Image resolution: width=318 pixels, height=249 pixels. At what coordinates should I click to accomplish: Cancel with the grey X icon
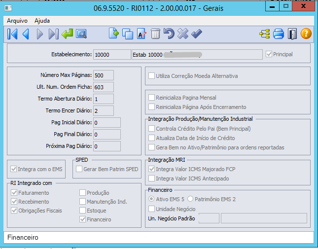point(183,34)
